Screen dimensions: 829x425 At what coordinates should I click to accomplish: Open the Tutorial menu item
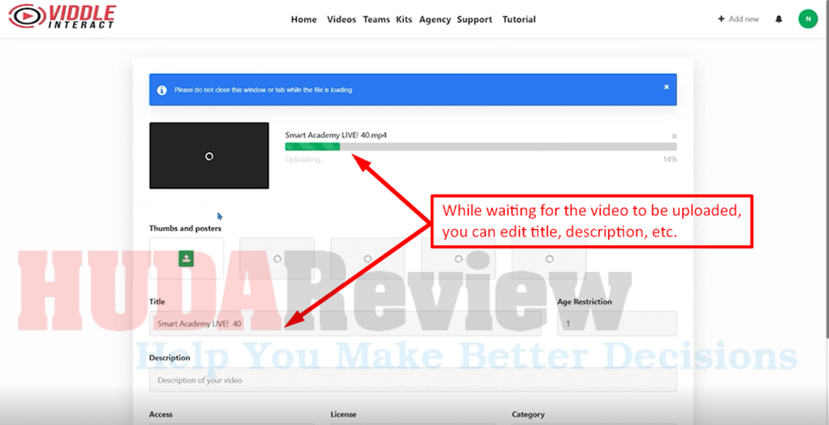(519, 20)
